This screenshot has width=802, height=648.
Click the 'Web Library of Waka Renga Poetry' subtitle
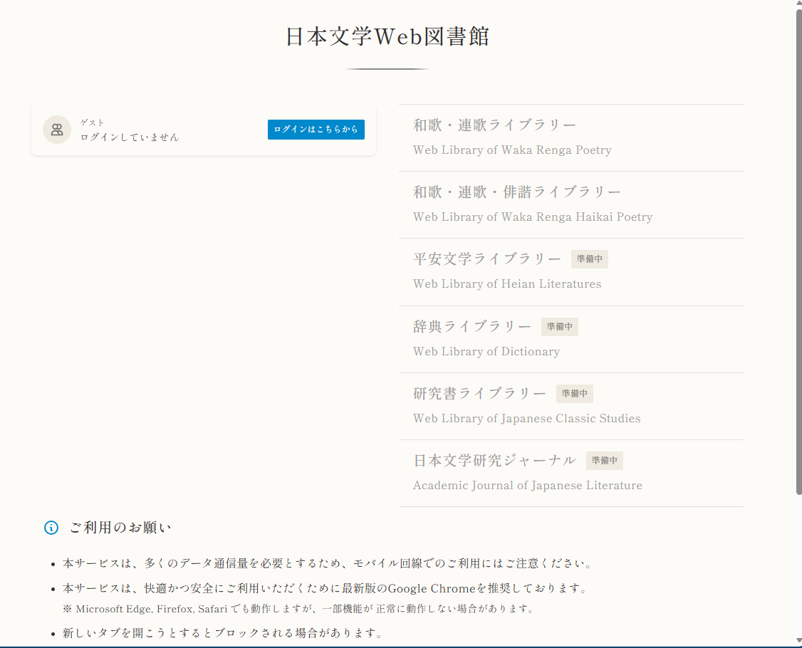[x=512, y=150]
